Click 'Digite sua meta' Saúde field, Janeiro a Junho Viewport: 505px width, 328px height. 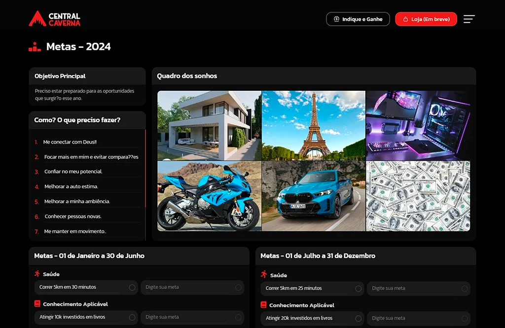(x=192, y=288)
